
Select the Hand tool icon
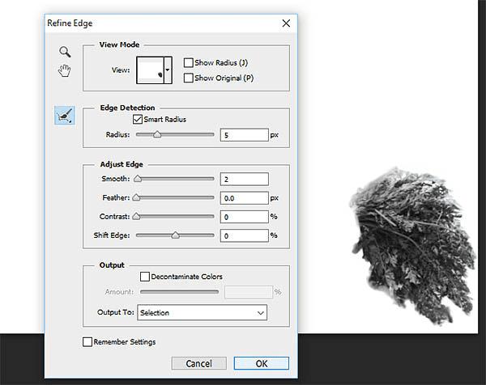tap(65, 70)
